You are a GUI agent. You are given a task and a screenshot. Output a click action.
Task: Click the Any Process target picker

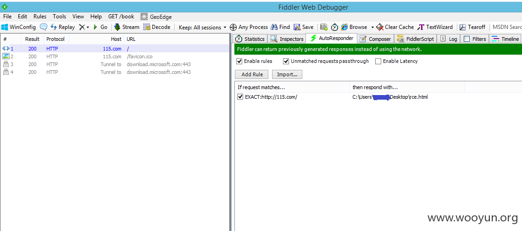click(x=249, y=28)
